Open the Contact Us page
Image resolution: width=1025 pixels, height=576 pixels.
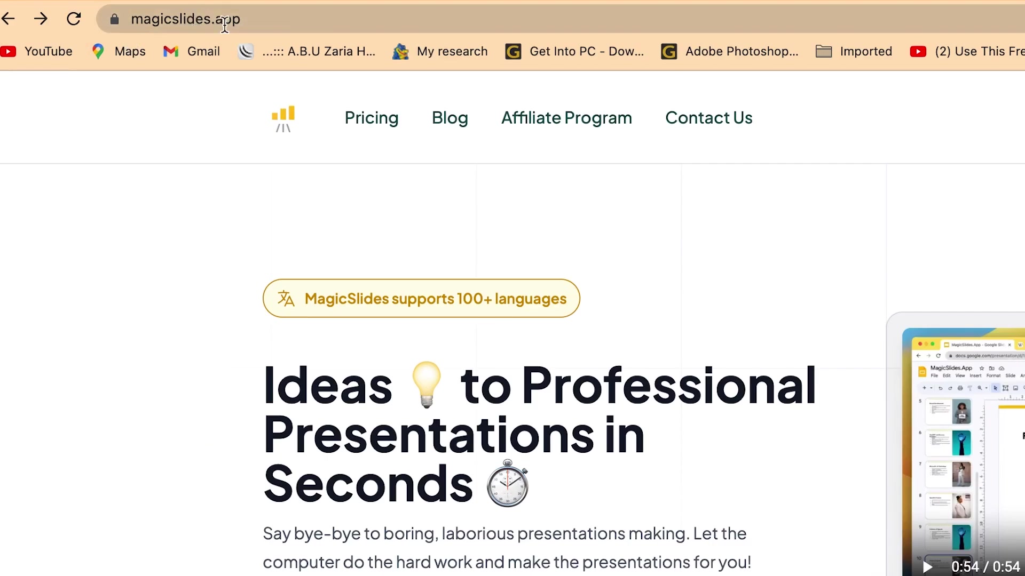(709, 118)
